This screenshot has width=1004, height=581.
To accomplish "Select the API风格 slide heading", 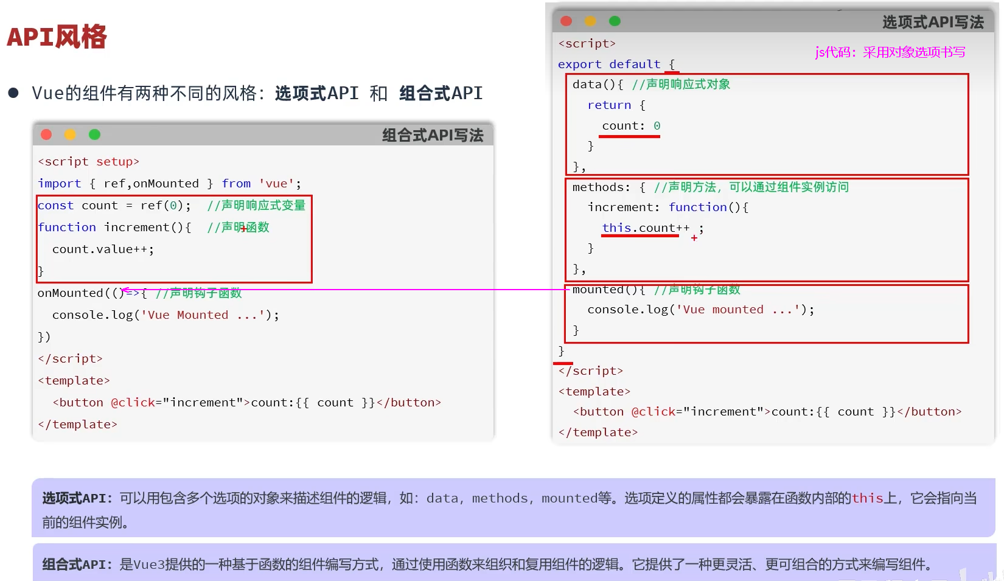I will point(57,37).
